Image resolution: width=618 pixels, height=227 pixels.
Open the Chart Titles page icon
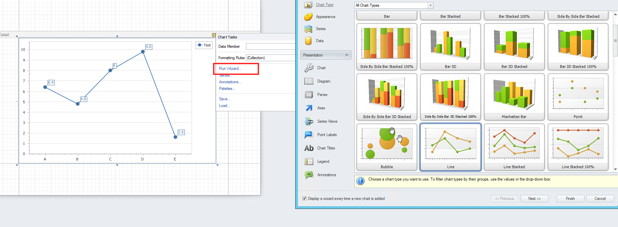coord(309,148)
